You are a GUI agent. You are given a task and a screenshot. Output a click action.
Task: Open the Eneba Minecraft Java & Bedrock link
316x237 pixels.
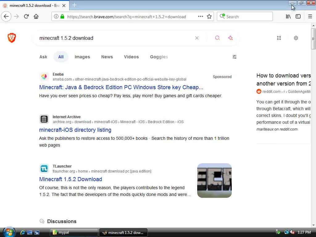coord(121,87)
